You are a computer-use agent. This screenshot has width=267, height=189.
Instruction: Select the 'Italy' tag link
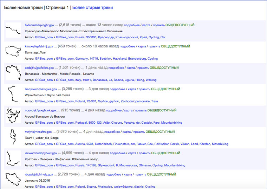pyautogui.click(x=78, y=80)
